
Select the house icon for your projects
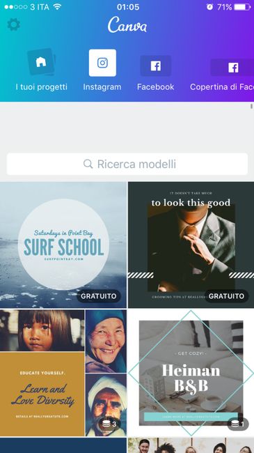pos(41,62)
